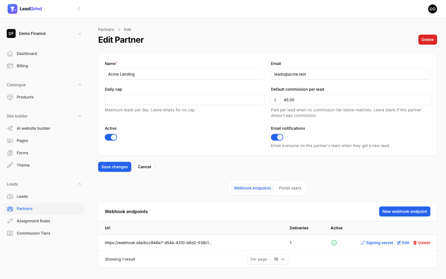This screenshot has height=279, width=446.
Task: Focus the Email input field
Action: (x=351, y=74)
